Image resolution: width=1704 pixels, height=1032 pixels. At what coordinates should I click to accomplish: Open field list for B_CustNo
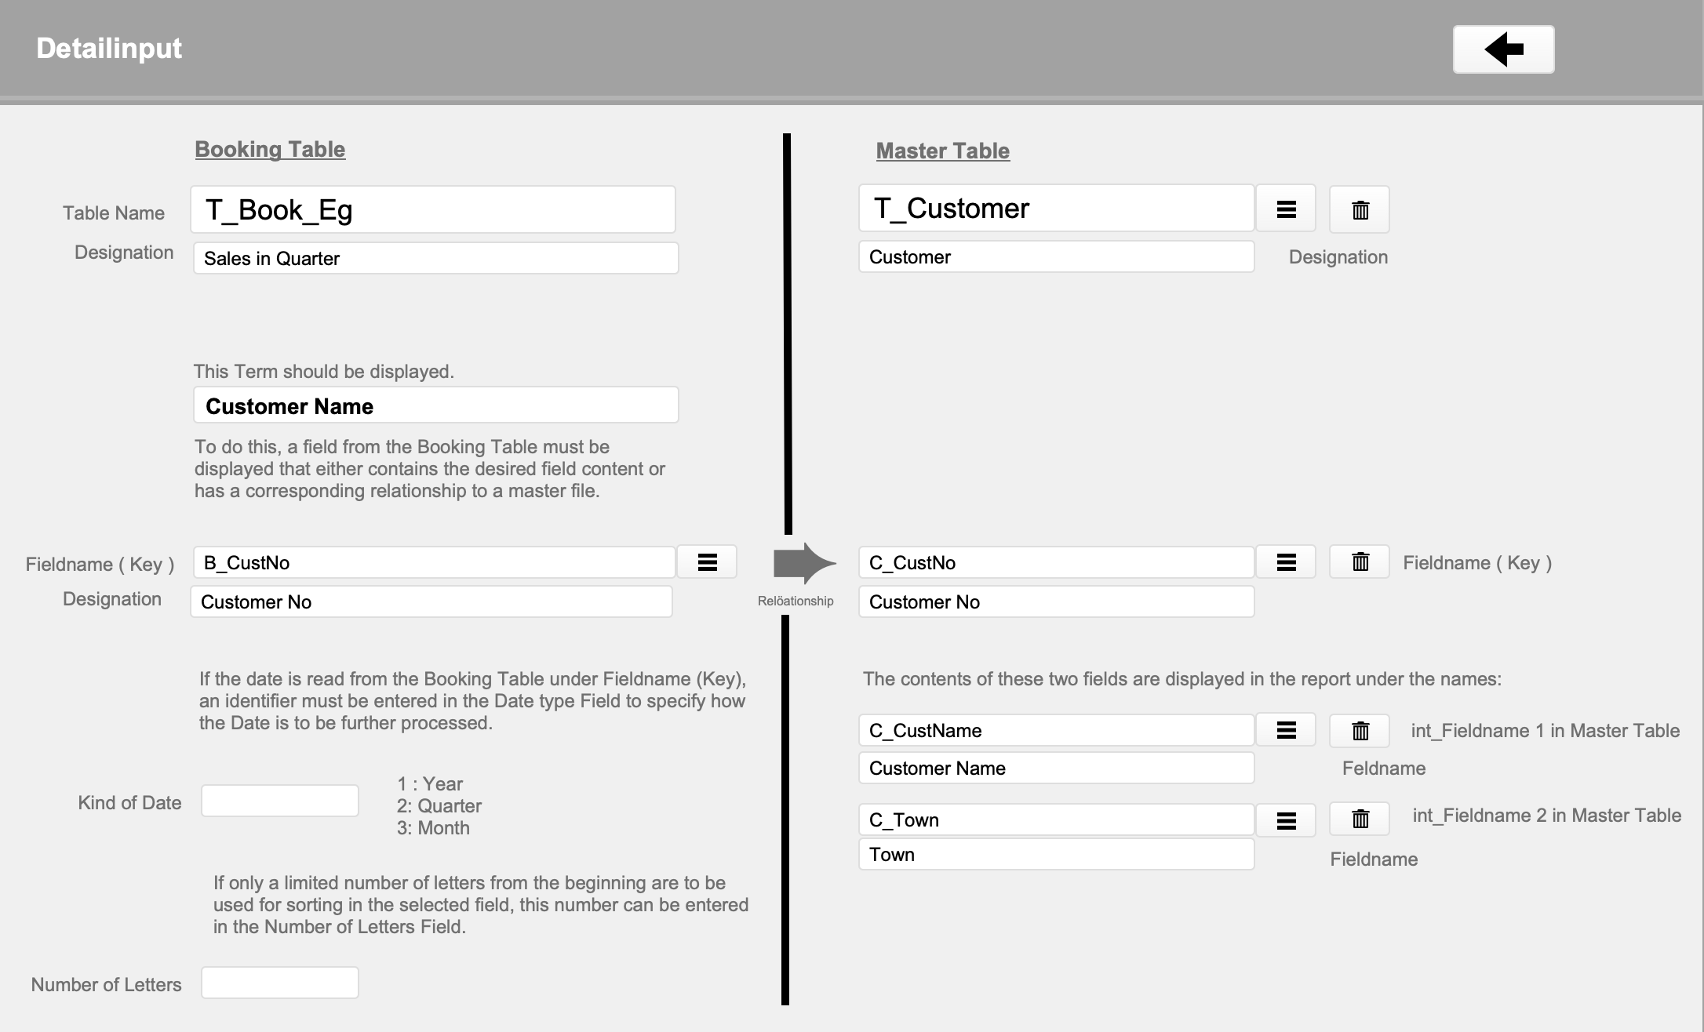tap(707, 562)
